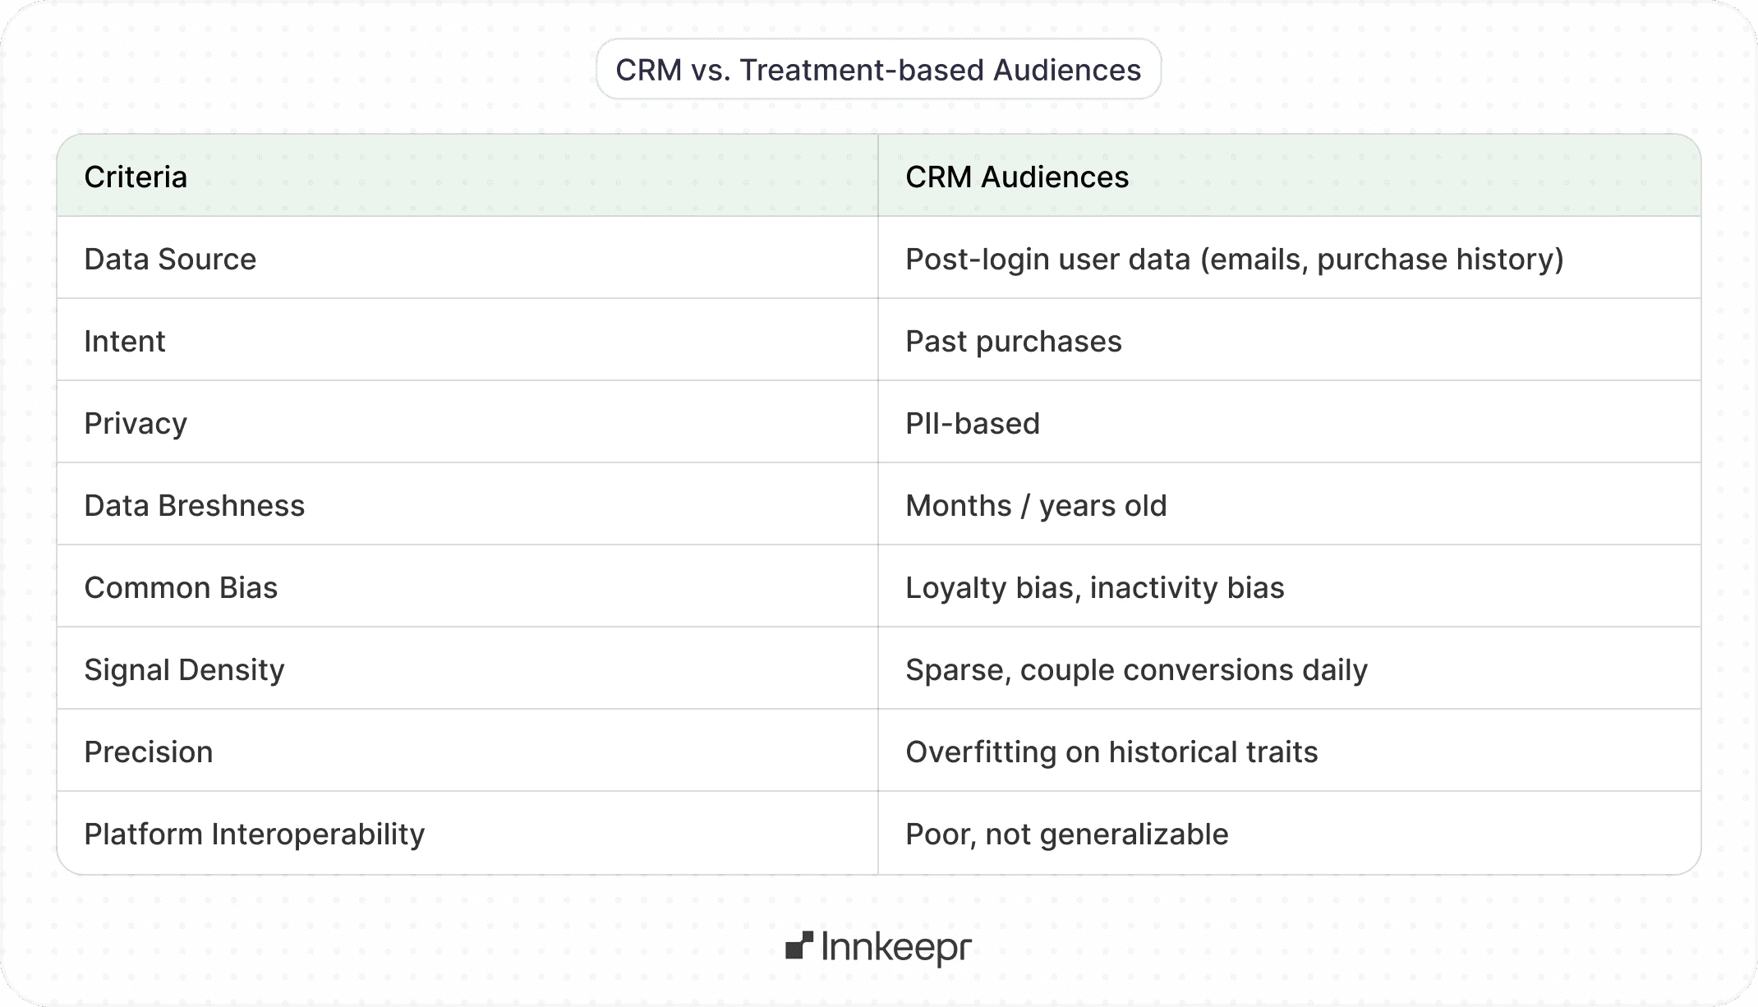Select the CRM Audiences column header
Screen dimensions: 1758x1007
pos(1017,177)
